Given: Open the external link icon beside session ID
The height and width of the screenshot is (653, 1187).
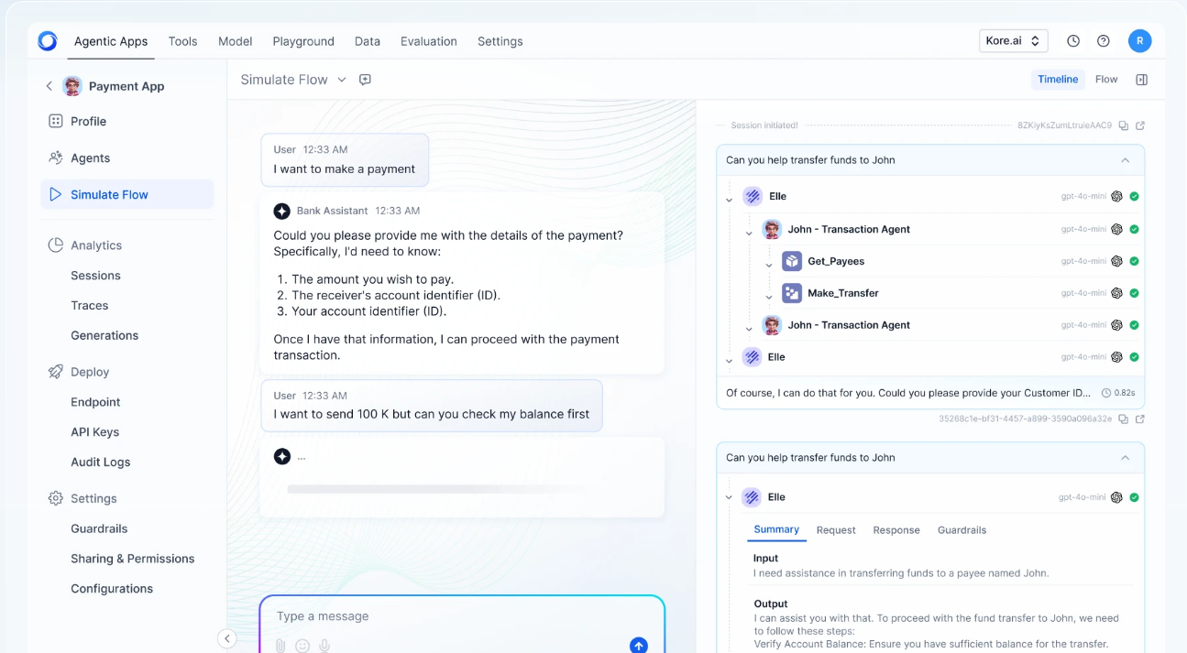Looking at the screenshot, I should pyautogui.click(x=1139, y=125).
